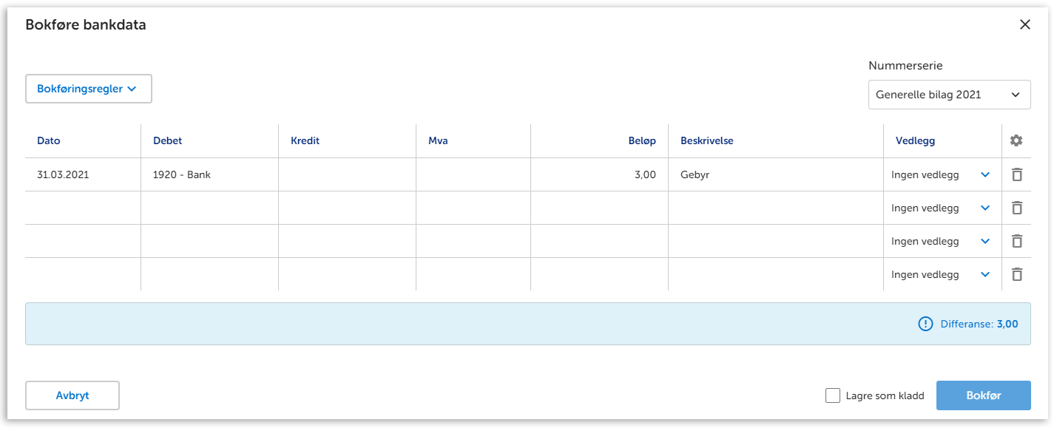Open the Bokføringsregler dropdown

point(88,89)
